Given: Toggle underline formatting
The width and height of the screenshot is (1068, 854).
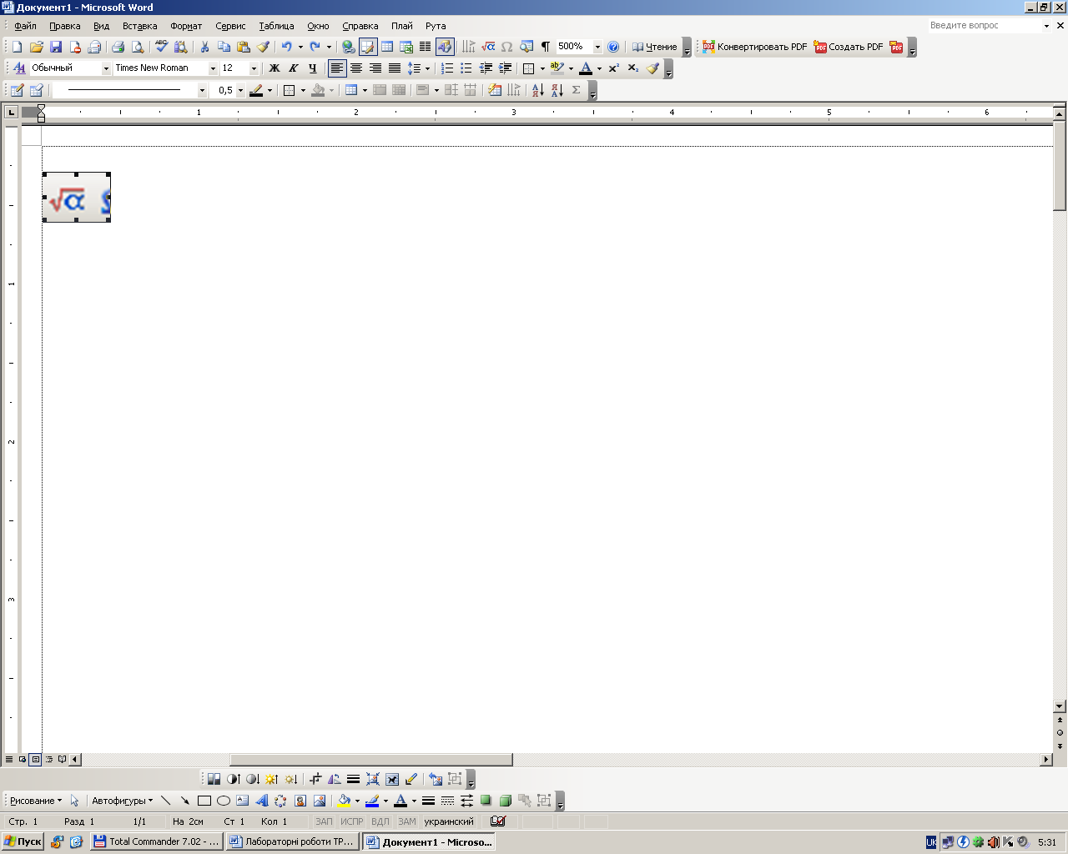Looking at the screenshot, I should pos(312,68).
